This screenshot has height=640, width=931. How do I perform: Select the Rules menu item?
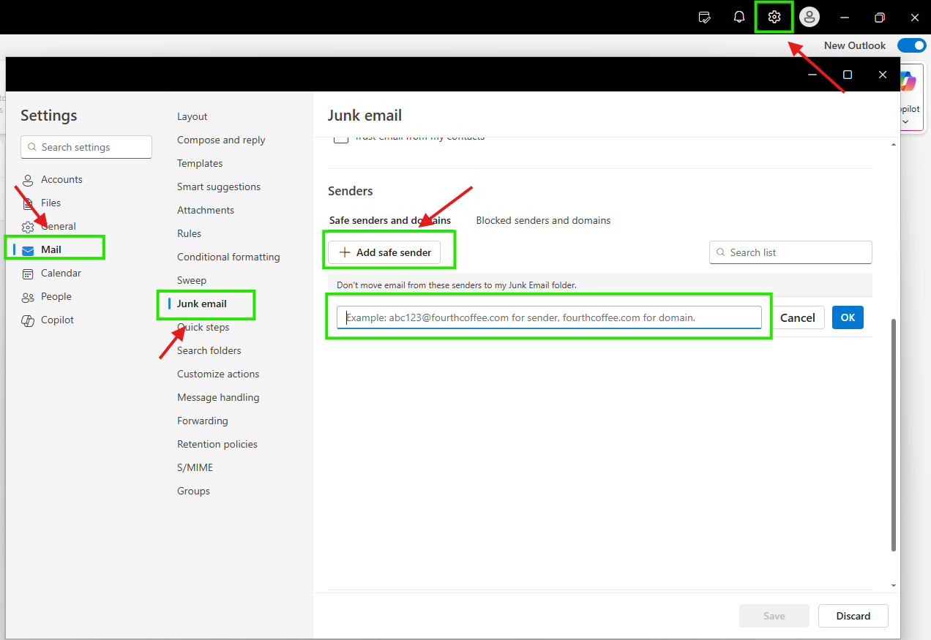pyautogui.click(x=189, y=233)
